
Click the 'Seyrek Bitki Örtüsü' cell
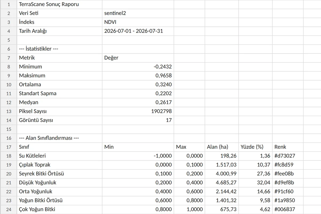coord(60,174)
